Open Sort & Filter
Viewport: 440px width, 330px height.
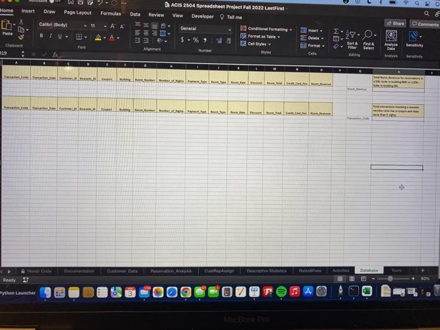click(x=352, y=39)
